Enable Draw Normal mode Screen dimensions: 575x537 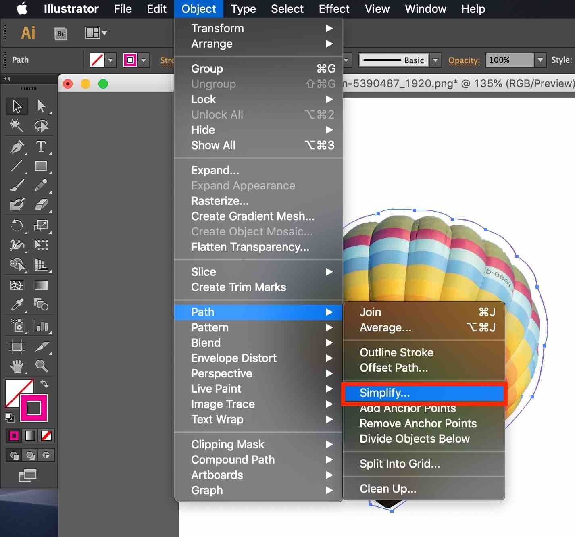(x=14, y=455)
